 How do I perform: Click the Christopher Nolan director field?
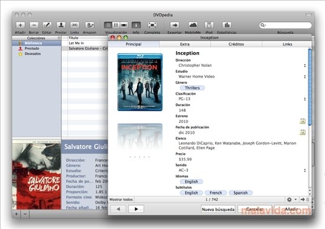pos(195,66)
